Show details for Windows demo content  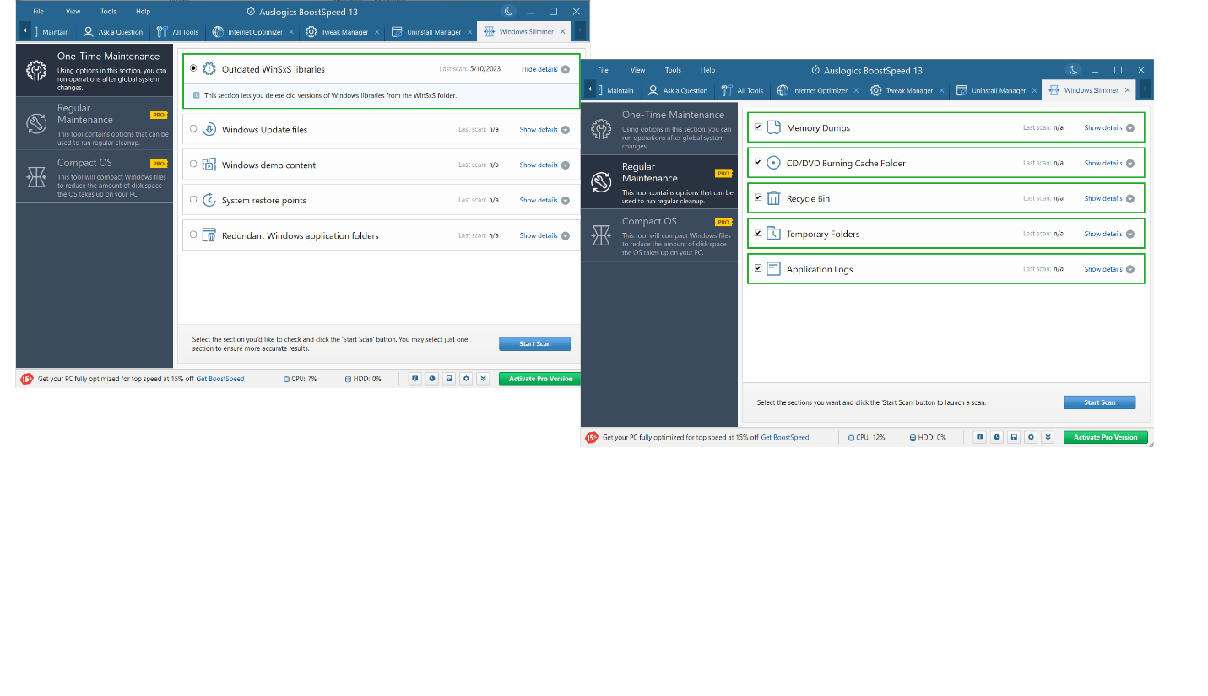click(544, 165)
